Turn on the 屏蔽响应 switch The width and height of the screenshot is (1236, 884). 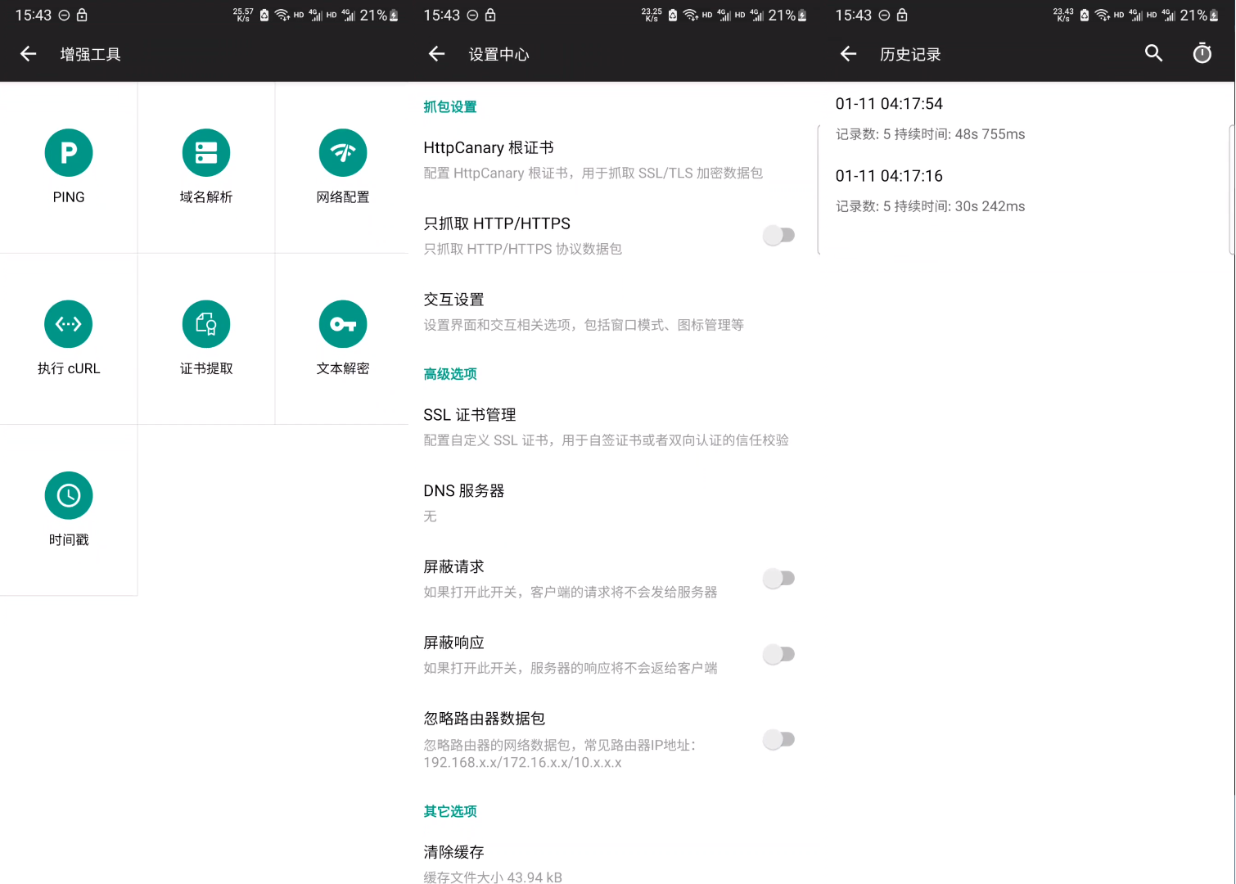(x=778, y=654)
